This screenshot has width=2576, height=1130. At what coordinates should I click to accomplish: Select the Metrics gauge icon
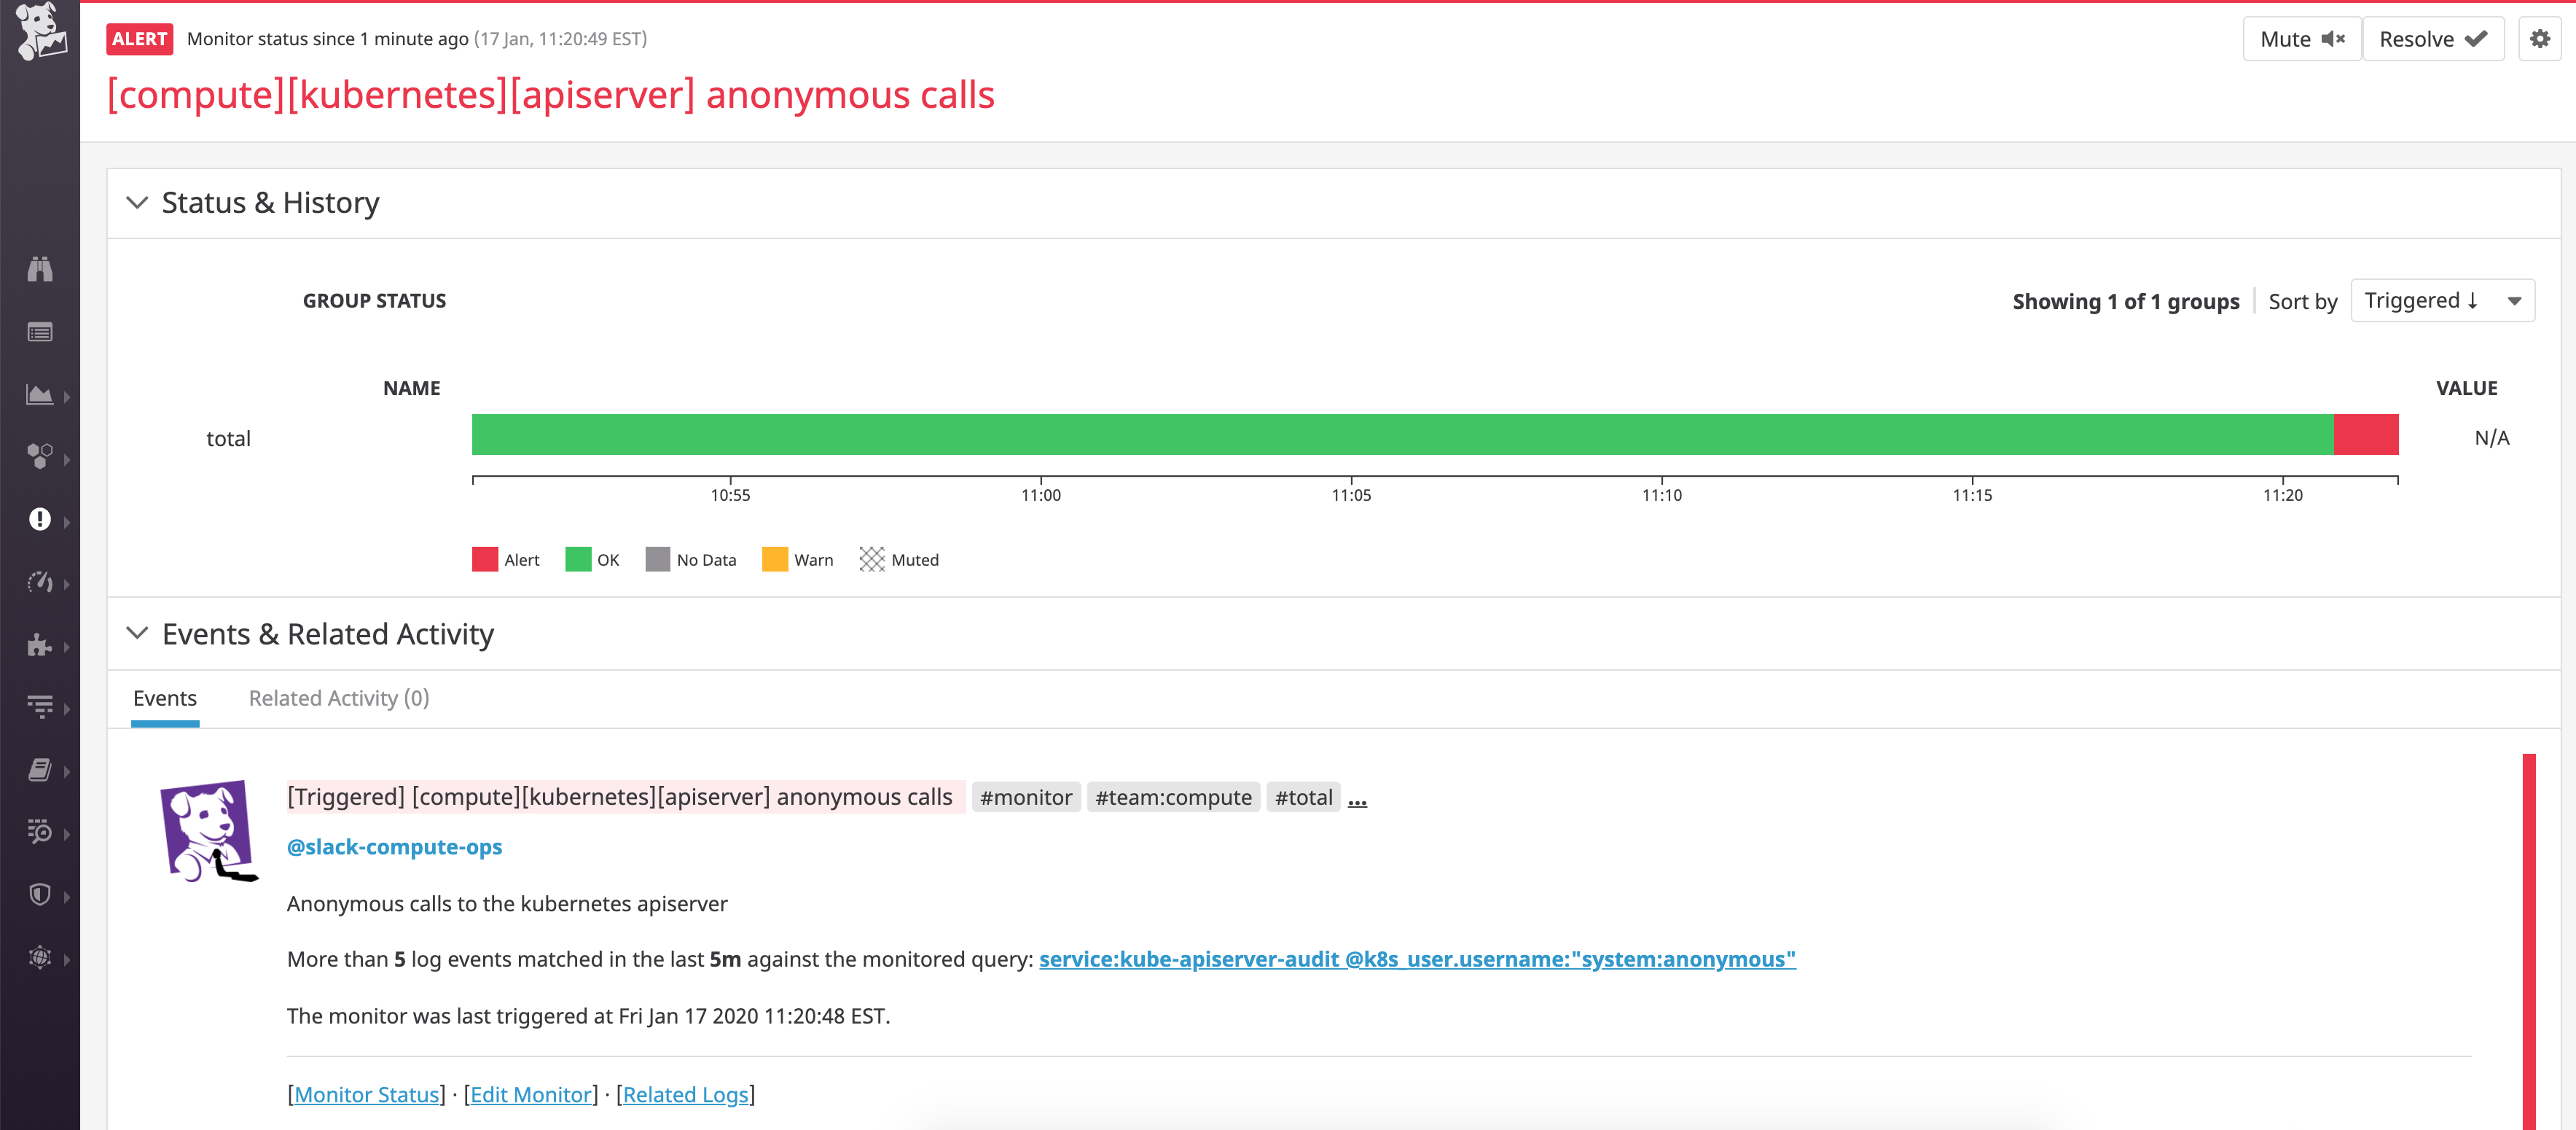[40, 583]
